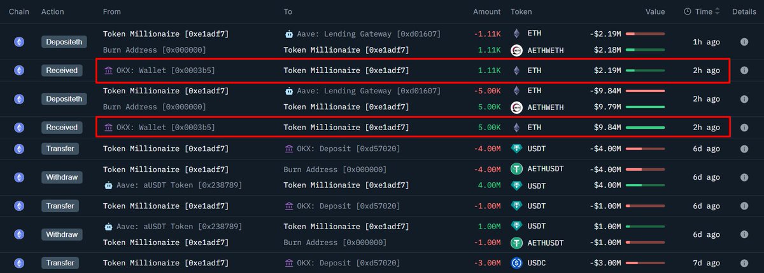Click the Amount column header

[x=487, y=11]
